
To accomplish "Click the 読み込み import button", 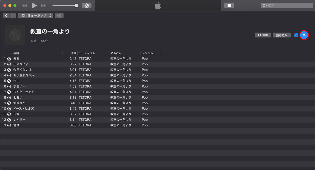I will tap(282, 35).
